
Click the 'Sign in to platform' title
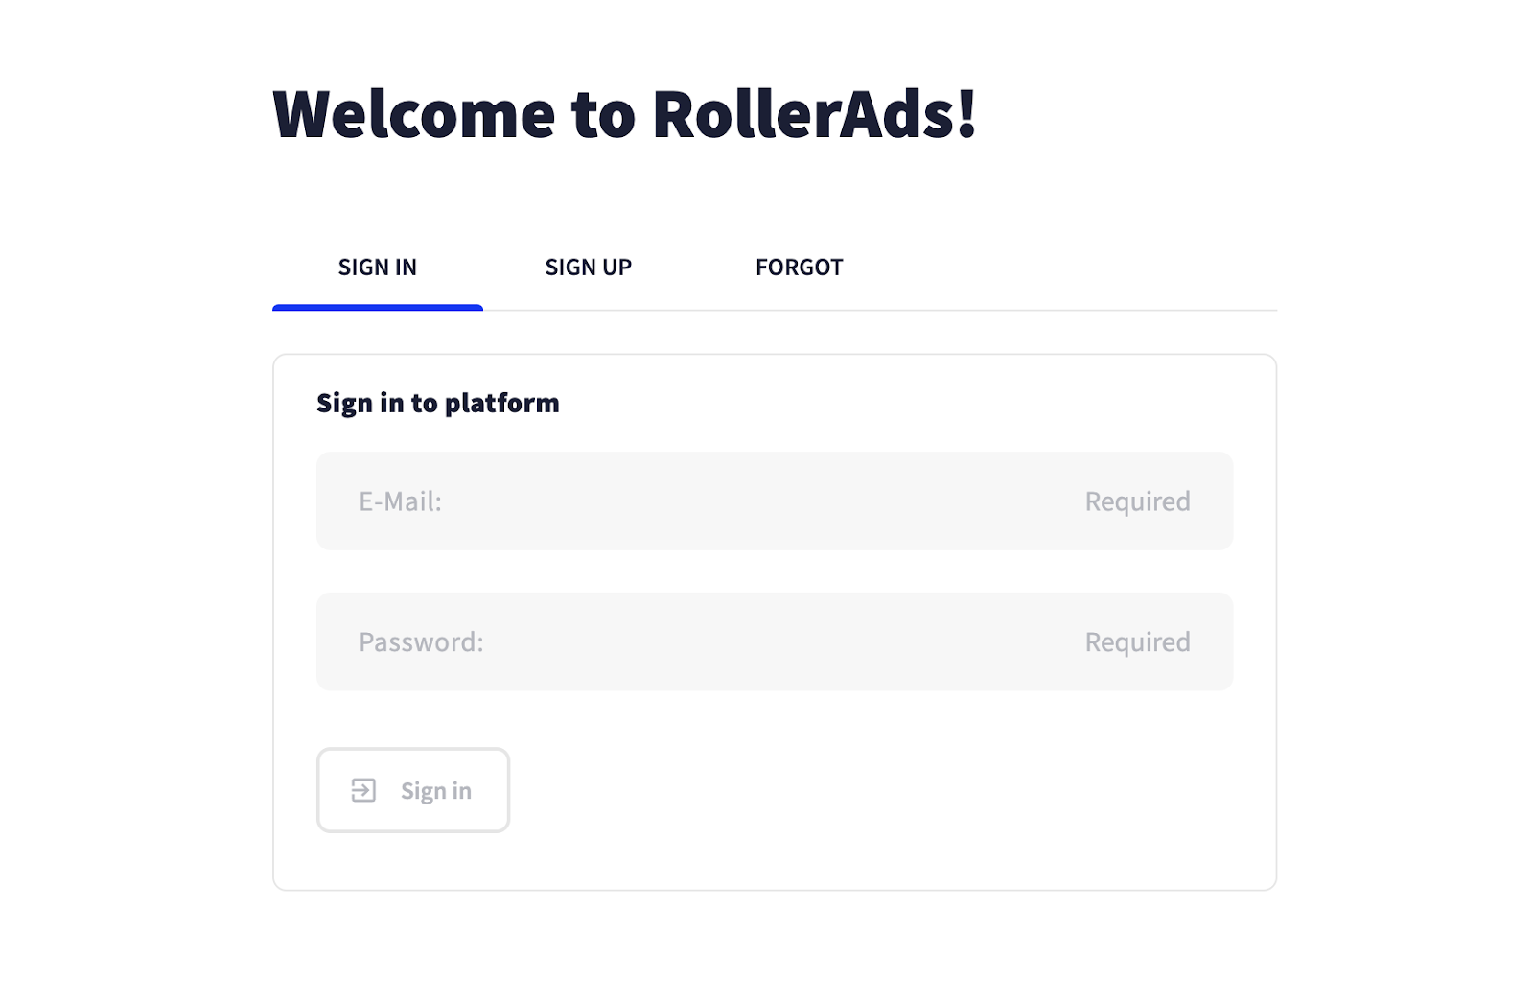(437, 403)
